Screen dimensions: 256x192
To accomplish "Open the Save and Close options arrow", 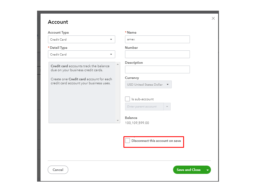I will click(207, 170).
